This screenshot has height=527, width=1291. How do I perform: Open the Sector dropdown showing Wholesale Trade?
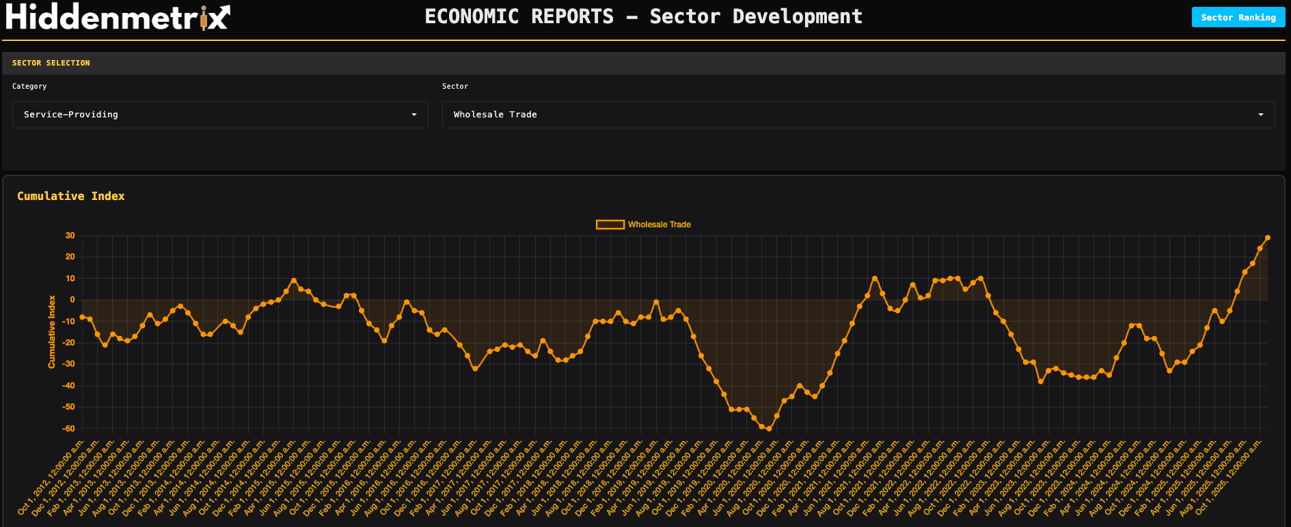858,115
